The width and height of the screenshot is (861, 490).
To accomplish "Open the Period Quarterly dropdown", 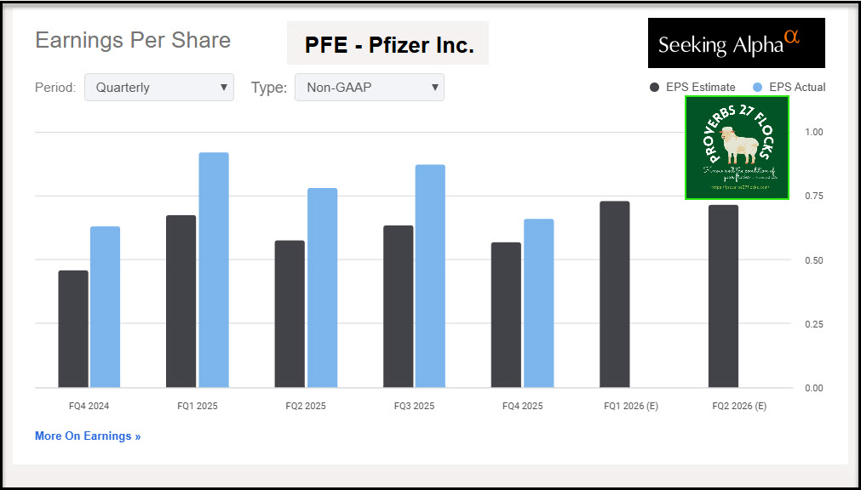I will coord(159,87).
